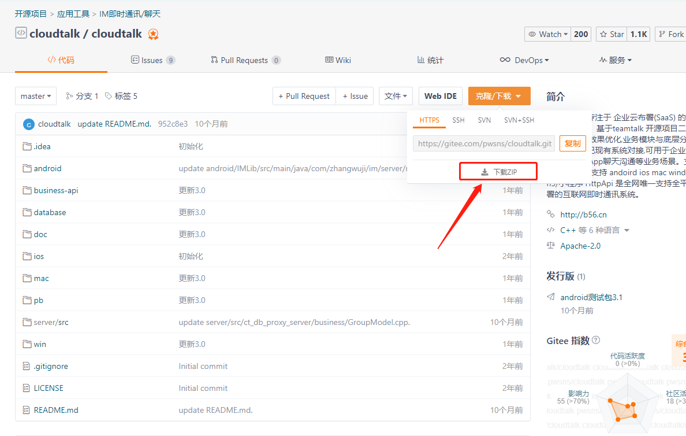Click the 200 watchers count
Screen dimensions: 686x436
point(581,34)
